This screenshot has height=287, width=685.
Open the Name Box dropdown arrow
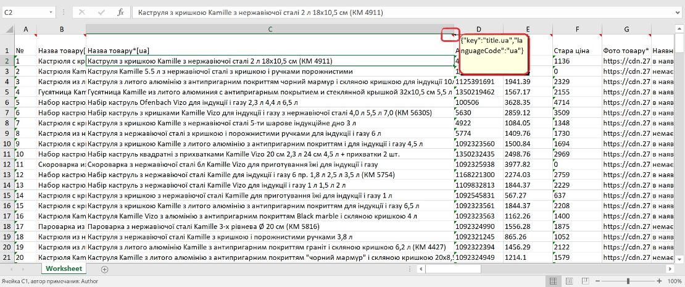coord(52,13)
